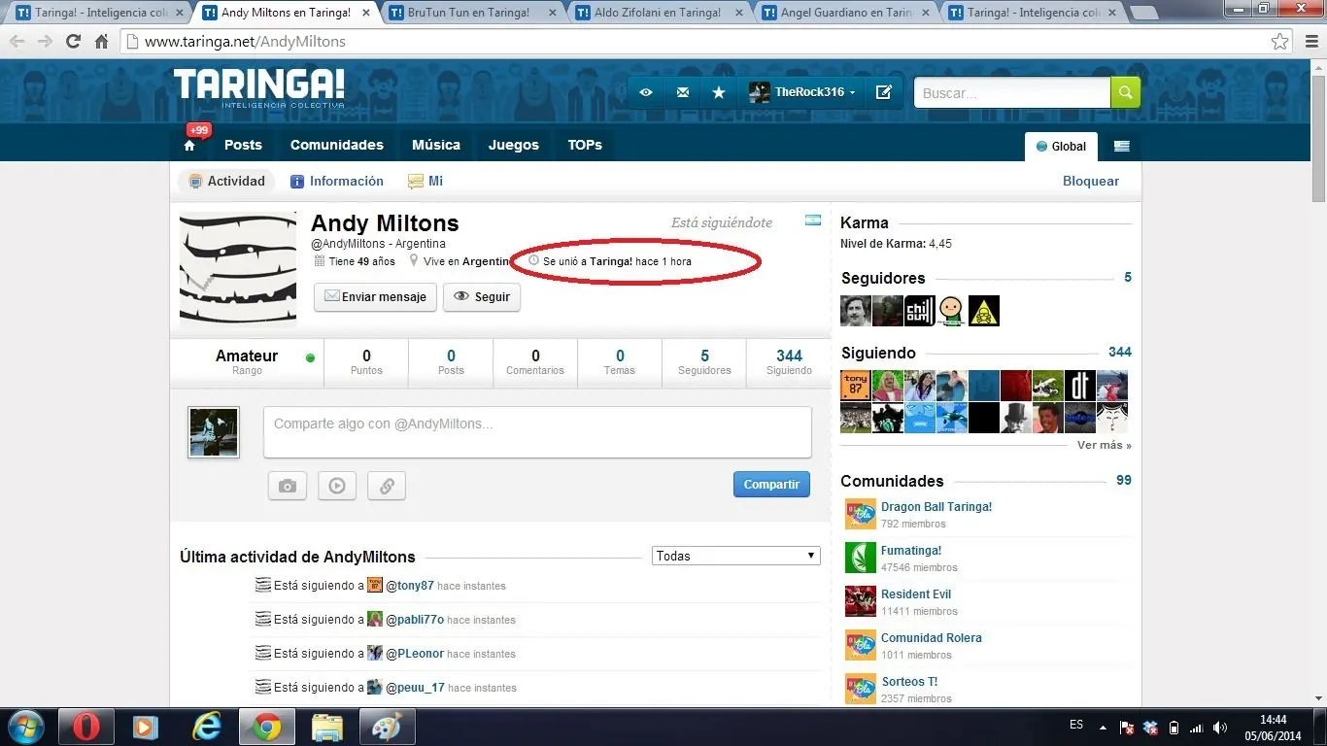
Task: Click the Argentina flag tab beside Global
Action: pyautogui.click(x=1122, y=146)
